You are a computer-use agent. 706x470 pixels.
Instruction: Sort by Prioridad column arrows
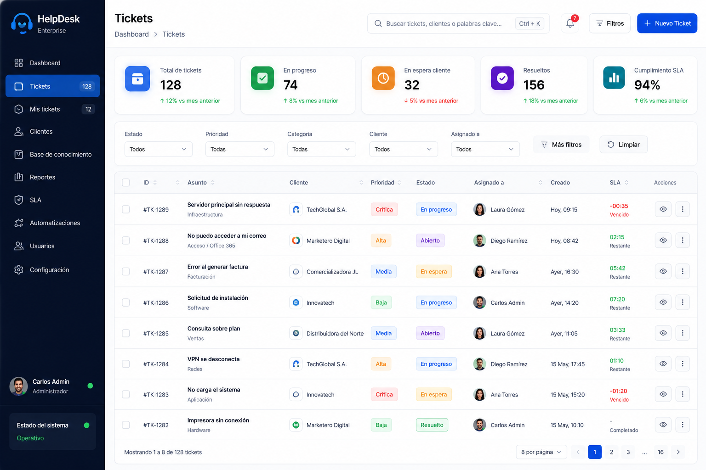pos(399,183)
